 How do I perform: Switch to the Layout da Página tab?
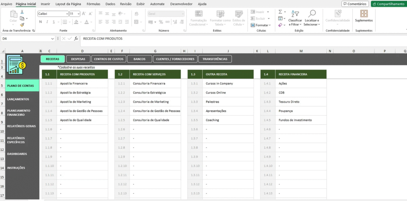point(68,4)
